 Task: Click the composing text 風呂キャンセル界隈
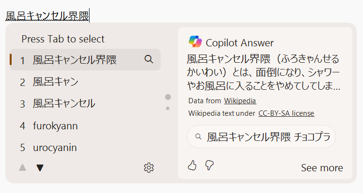point(47,16)
